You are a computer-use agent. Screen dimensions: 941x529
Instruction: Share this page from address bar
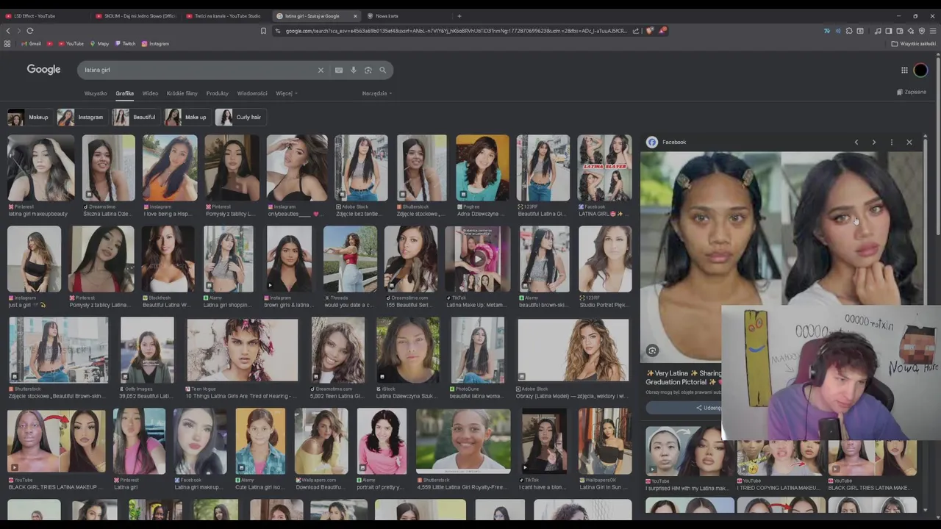pyautogui.click(x=636, y=31)
